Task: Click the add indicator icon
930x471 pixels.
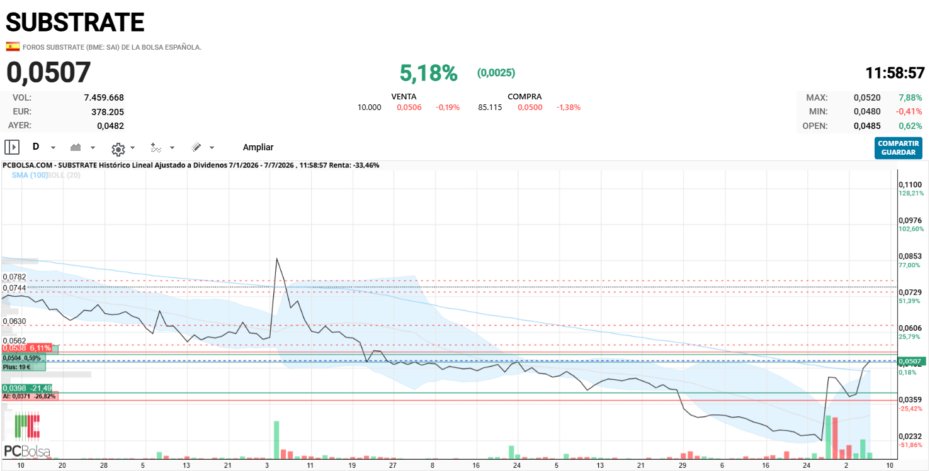Action: (x=156, y=147)
